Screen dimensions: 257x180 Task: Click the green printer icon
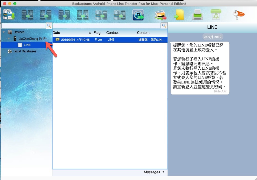point(198,15)
